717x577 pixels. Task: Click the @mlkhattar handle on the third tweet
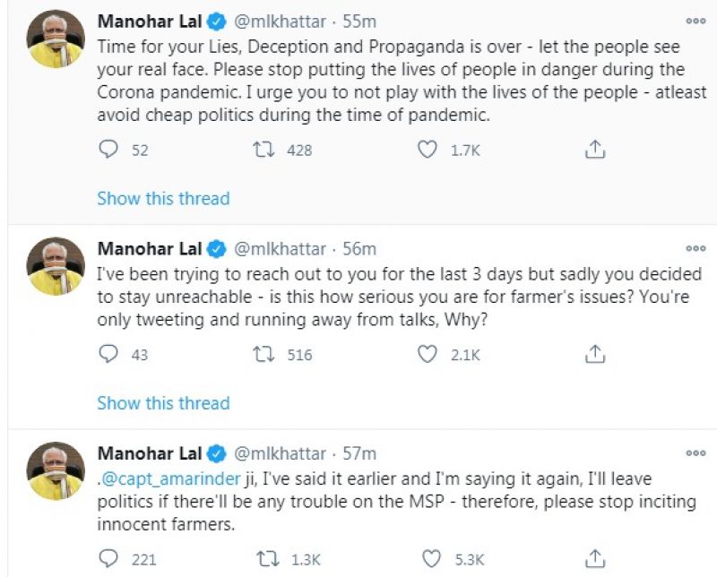(x=278, y=453)
